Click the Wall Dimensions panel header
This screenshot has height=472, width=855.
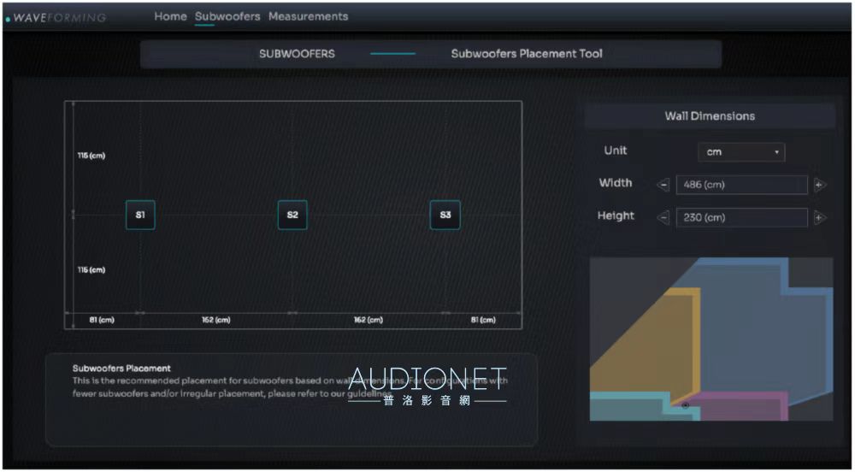(x=710, y=116)
